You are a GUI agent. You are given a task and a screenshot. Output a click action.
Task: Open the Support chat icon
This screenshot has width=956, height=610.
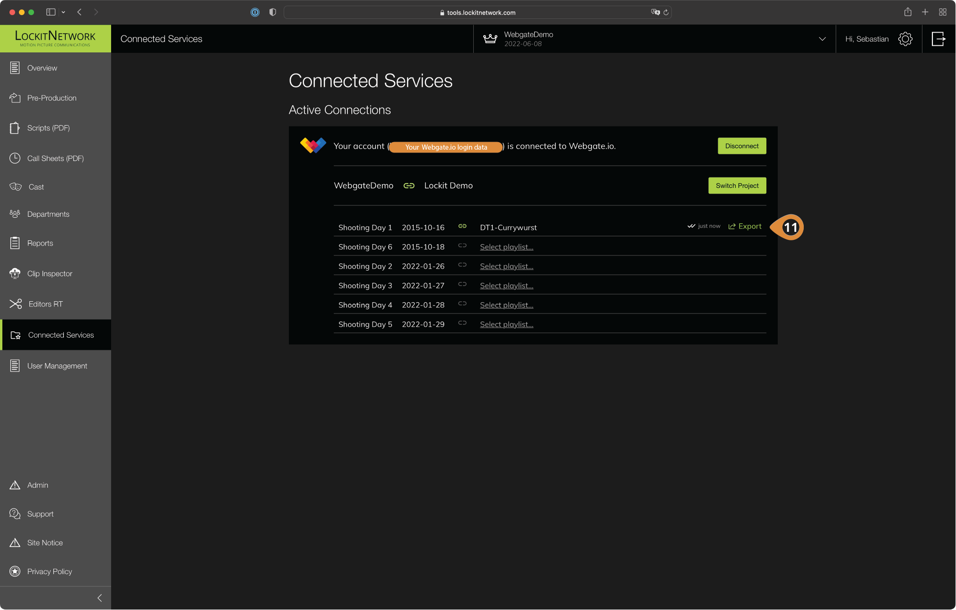15,514
